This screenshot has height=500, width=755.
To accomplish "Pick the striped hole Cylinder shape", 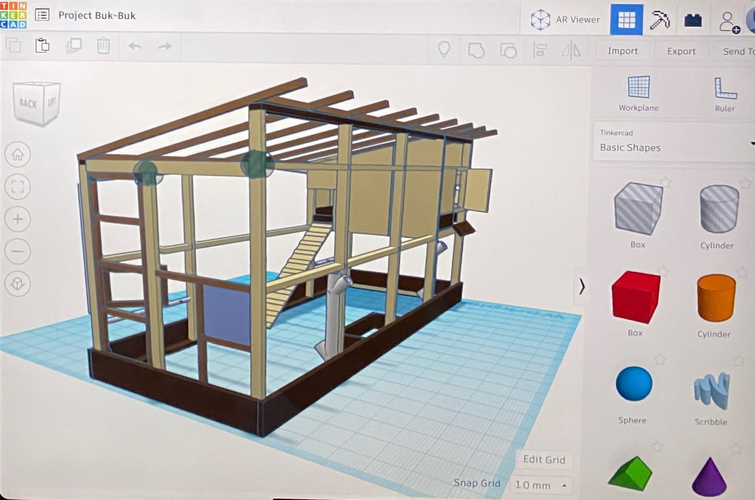I will (719, 208).
